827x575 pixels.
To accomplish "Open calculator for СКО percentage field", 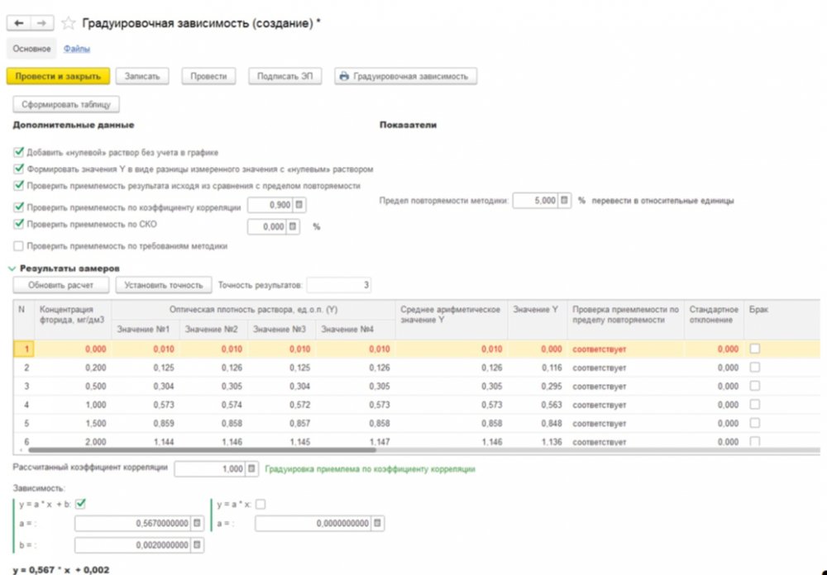I will pos(294,226).
